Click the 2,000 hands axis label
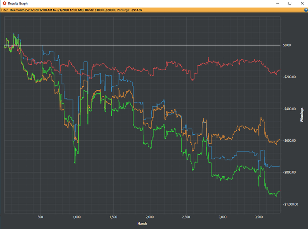Screen dimensions: 308x229 point(150,217)
